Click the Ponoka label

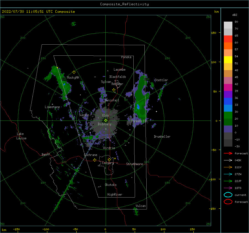tap(126, 57)
